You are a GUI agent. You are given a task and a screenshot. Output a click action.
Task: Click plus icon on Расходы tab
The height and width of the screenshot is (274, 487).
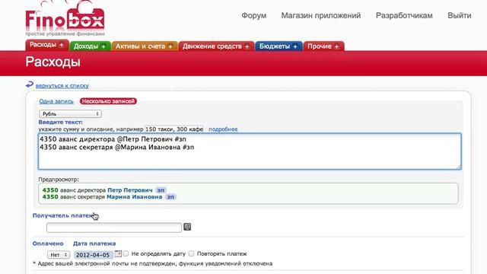pos(62,45)
